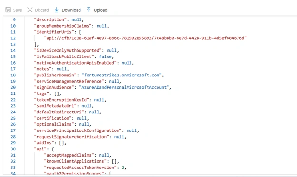Click the "isFallbackPublicClient" key

coord(64,56)
